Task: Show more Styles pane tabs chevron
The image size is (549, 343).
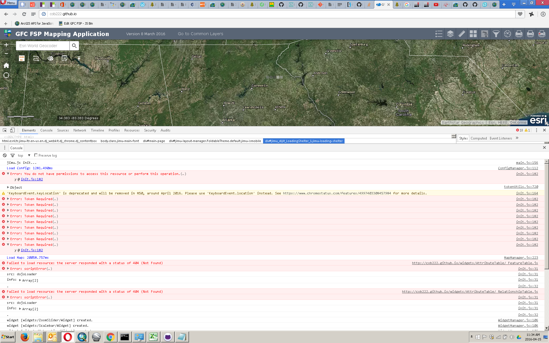Action: 517,138
